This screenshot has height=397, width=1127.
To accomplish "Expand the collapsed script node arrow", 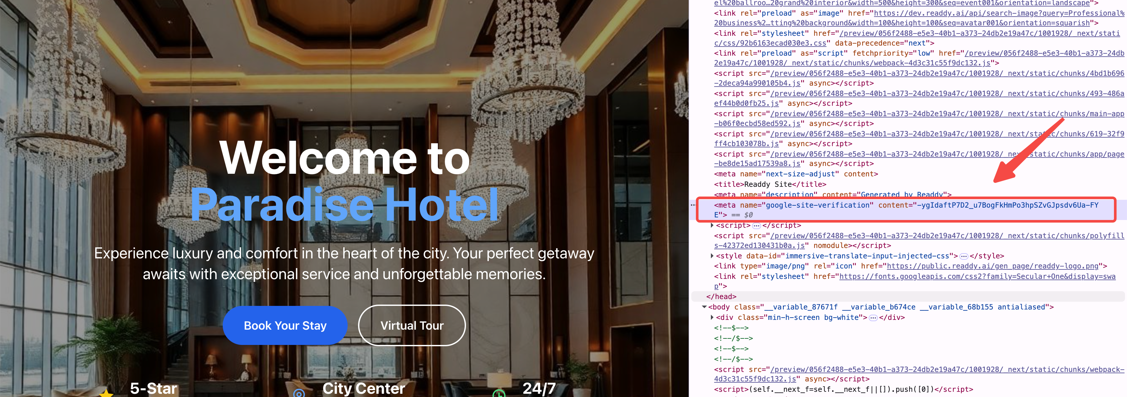I will [712, 226].
